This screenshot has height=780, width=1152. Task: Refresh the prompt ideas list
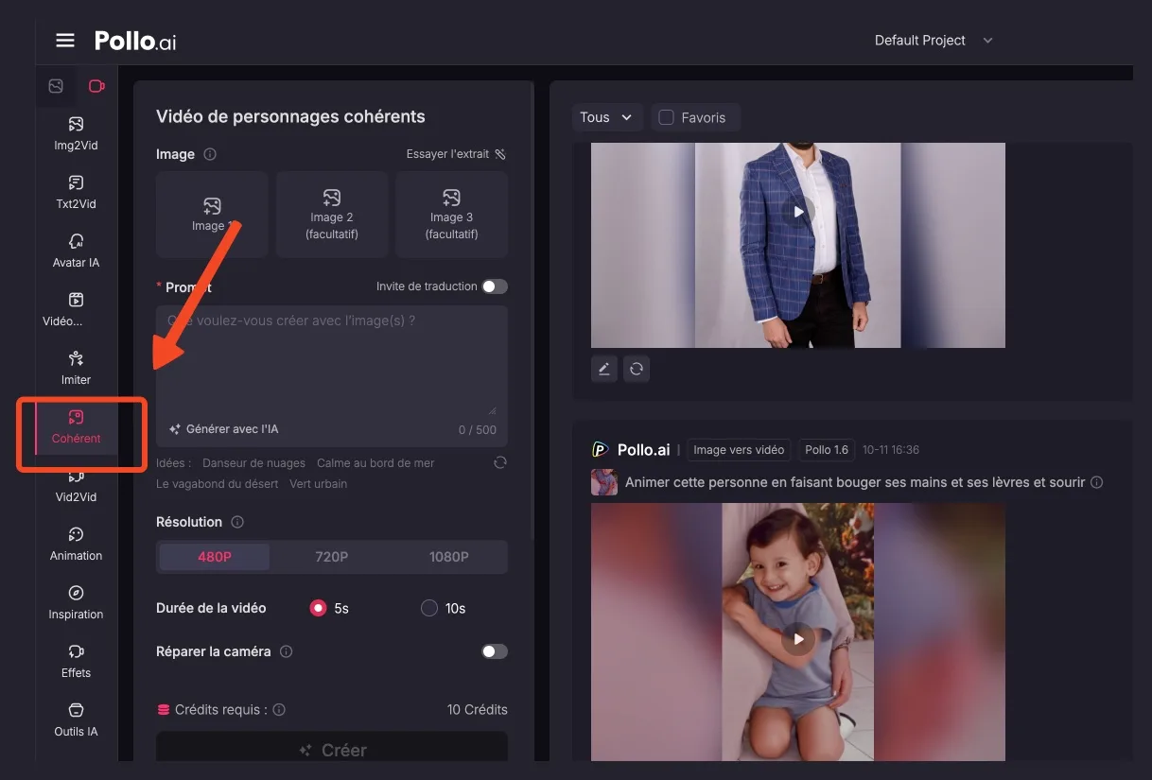coord(500,462)
